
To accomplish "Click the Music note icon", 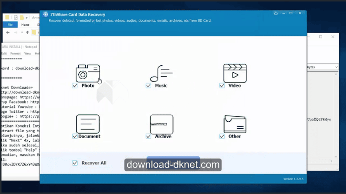I will [161, 73].
